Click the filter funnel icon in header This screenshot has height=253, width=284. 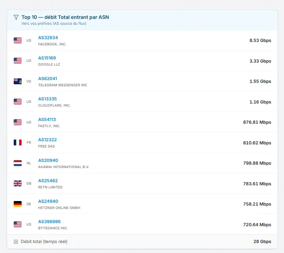(16, 17)
